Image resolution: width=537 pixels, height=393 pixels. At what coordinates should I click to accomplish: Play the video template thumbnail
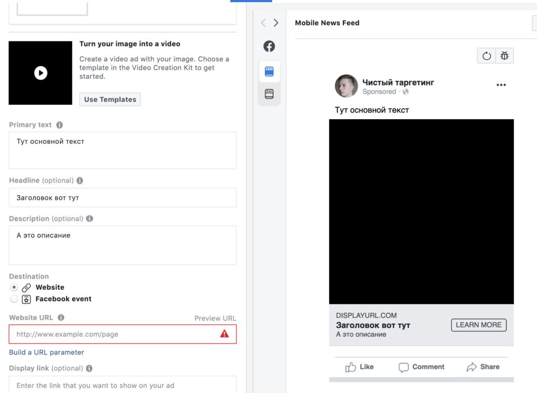click(x=40, y=73)
